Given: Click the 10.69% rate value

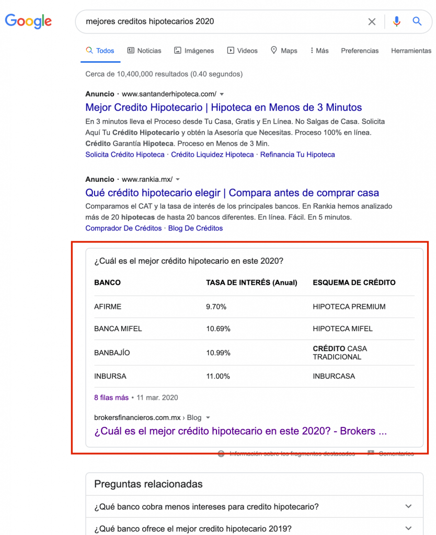Looking at the screenshot, I should pos(218,329).
